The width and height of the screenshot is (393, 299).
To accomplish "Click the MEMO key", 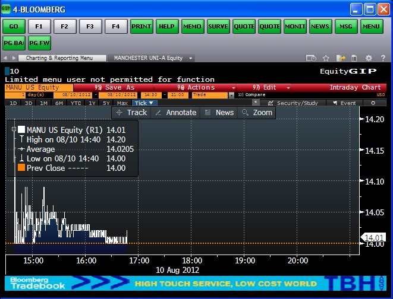I will 193,26.
